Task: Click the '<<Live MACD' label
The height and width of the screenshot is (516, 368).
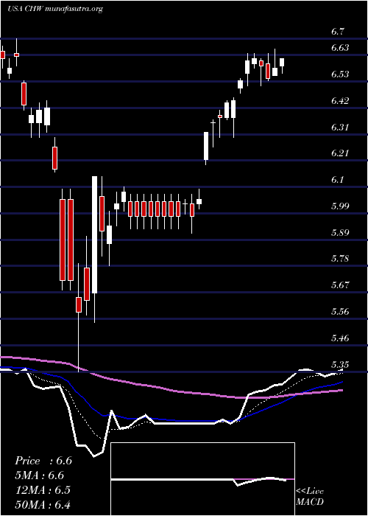Action: [x=310, y=496]
